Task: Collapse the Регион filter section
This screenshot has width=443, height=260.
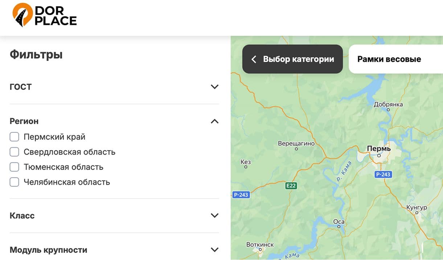Action: 214,121
